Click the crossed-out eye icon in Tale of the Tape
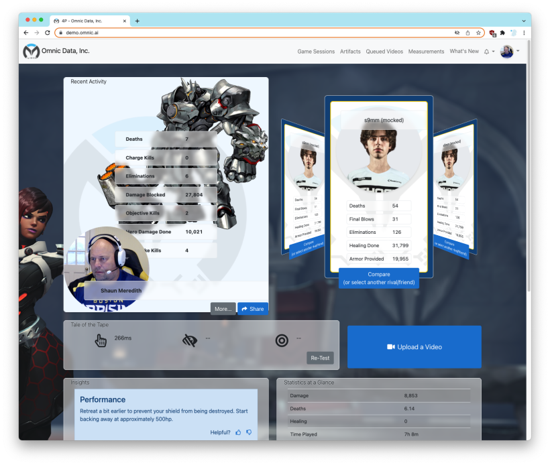550x465 pixels. click(x=190, y=340)
